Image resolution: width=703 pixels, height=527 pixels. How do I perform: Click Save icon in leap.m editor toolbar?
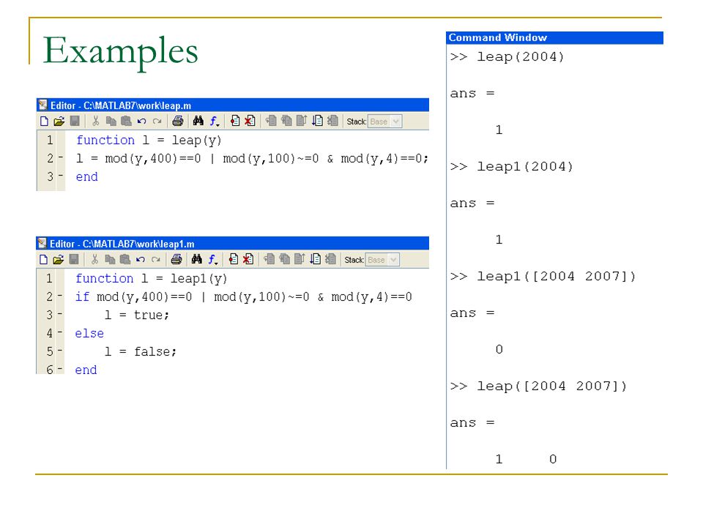point(75,121)
